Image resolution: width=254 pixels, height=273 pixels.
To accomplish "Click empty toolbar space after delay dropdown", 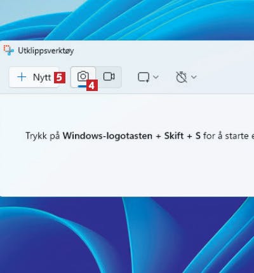I will coord(225,77).
